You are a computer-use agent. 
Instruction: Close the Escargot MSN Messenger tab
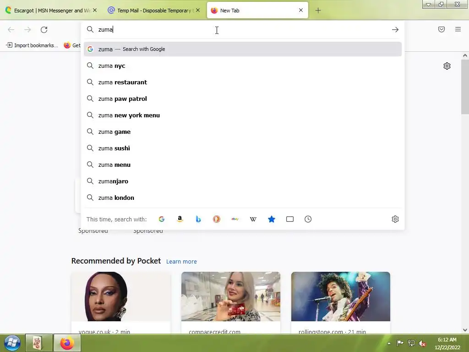[x=95, y=10]
